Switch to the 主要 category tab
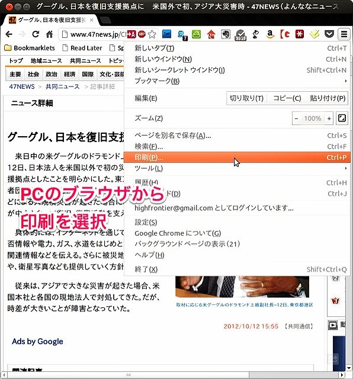353x379 pixels. 15,74
